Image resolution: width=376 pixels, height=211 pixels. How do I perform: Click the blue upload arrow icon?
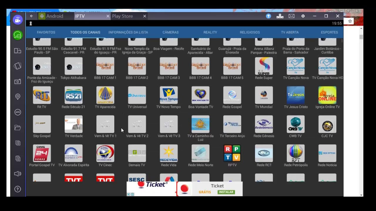click(x=268, y=16)
